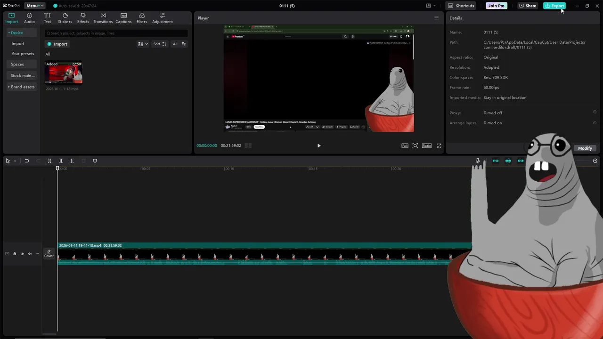Click the Undo arrow

tap(27, 161)
